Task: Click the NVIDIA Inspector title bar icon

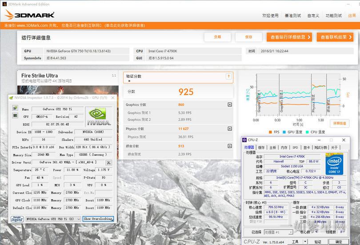Action: coord(11,98)
